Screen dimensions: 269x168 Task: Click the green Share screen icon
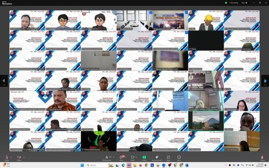tap(144, 157)
